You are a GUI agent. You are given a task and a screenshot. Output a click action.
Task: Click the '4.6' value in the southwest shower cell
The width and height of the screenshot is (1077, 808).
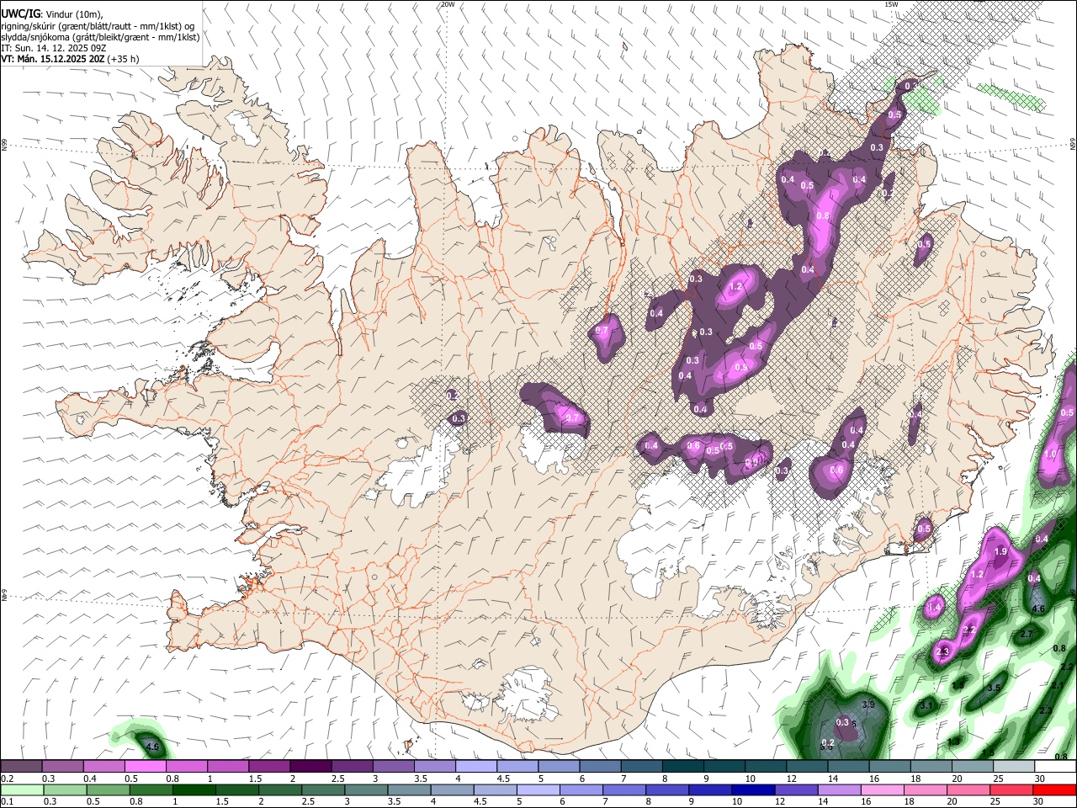[x=152, y=747]
